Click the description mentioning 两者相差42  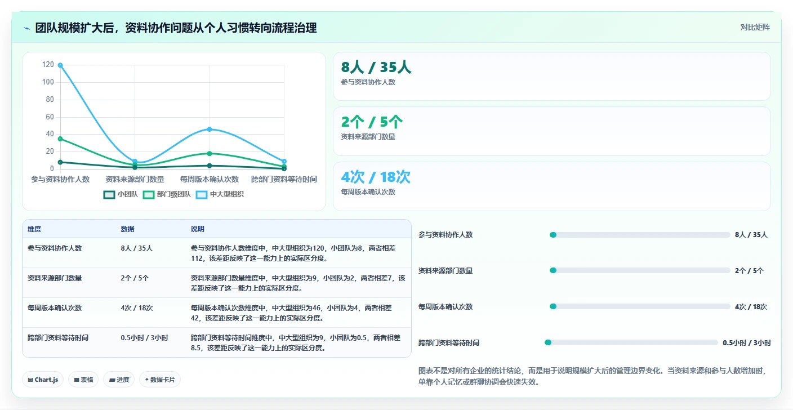291,313
